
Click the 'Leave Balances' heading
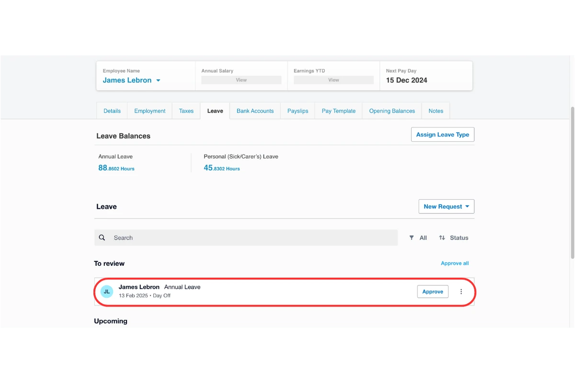coord(124,136)
